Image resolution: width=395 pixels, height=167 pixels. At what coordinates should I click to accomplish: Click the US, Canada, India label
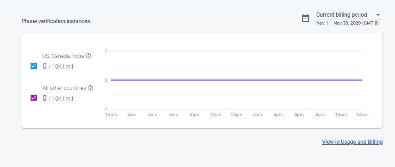[x=63, y=56]
